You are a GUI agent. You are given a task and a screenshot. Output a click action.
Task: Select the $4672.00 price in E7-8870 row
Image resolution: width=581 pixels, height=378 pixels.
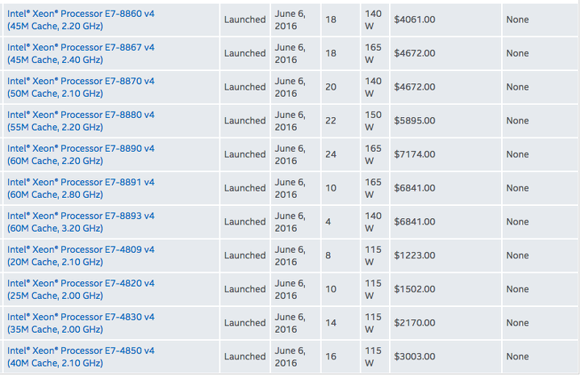click(415, 87)
